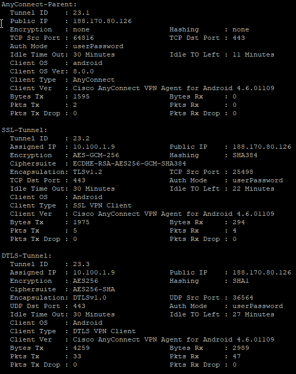Screen dimensions: 296x374
Task: Click the Public IP 188.170.80.126 under AnyConnect-Parent
Action: click(x=102, y=21)
